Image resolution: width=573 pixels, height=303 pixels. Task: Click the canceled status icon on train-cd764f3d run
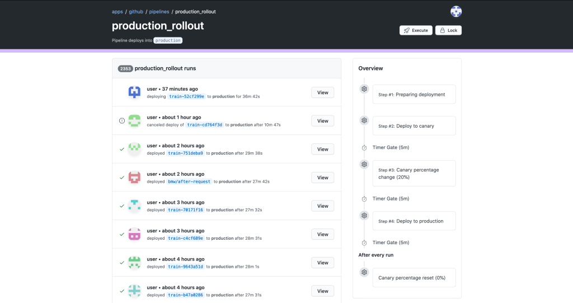[x=122, y=120]
